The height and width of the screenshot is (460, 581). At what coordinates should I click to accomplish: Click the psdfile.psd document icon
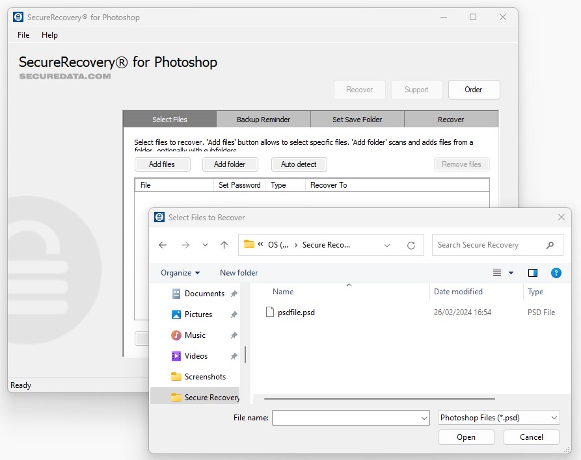[270, 312]
